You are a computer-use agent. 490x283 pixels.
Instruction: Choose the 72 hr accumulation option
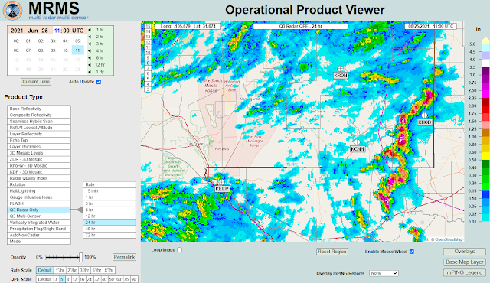[x=109, y=235]
